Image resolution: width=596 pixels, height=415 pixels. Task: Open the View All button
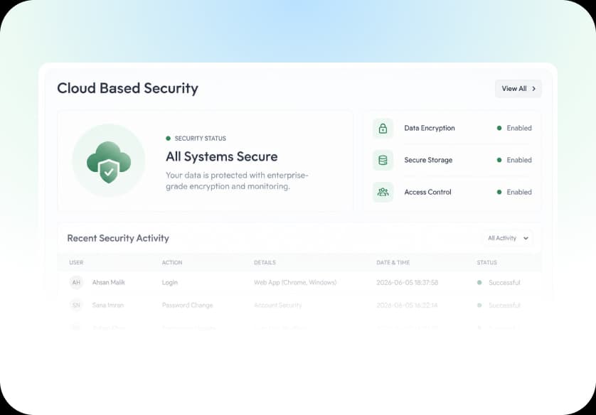coord(518,88)
